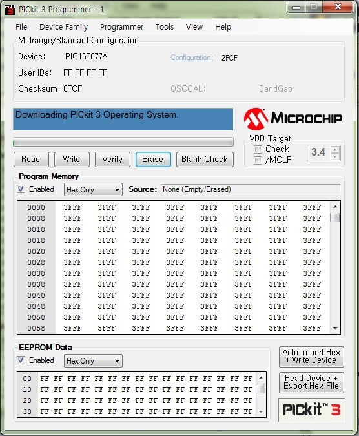The image size is (359, 436).
Task: Click EEPROM address row 30
Action: pyautogui.click(x=27, y=411)
